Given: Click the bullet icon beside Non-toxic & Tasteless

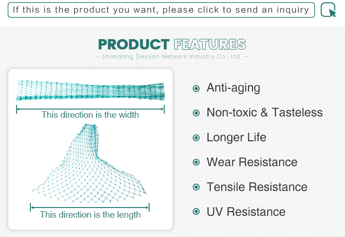Looking at the screenshot, I should click(196, 113).
